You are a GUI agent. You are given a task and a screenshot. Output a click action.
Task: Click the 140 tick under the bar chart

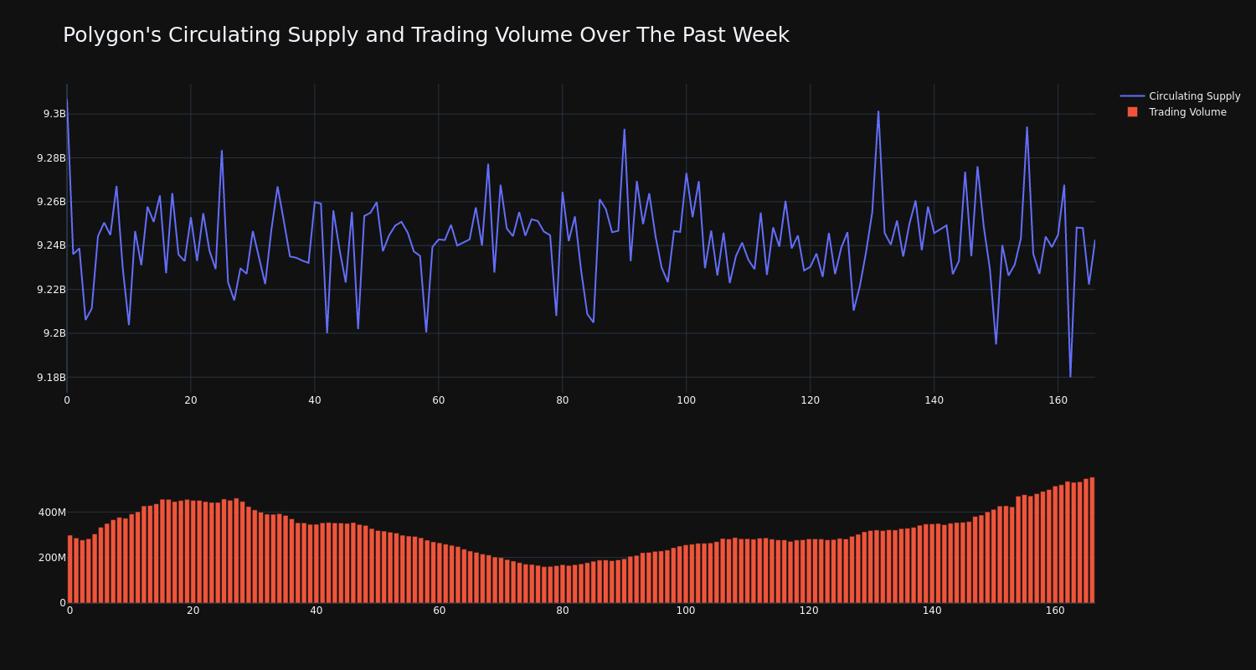click(x=932, y=611)
